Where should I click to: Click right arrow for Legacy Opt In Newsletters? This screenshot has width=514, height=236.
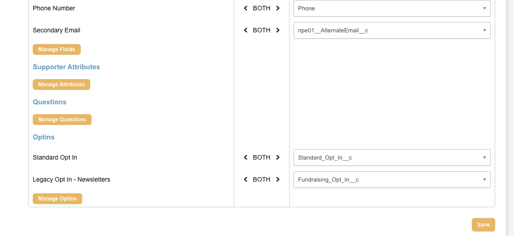click(x=278, y=179)
